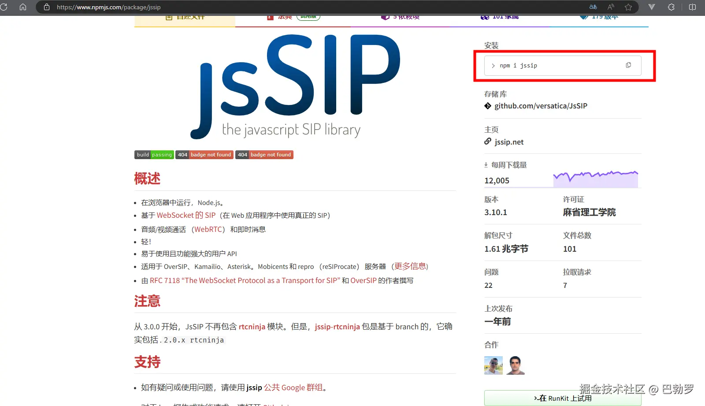Open the translate page option
Viewport: 705px width, 406px height.
tap(593, 7)
